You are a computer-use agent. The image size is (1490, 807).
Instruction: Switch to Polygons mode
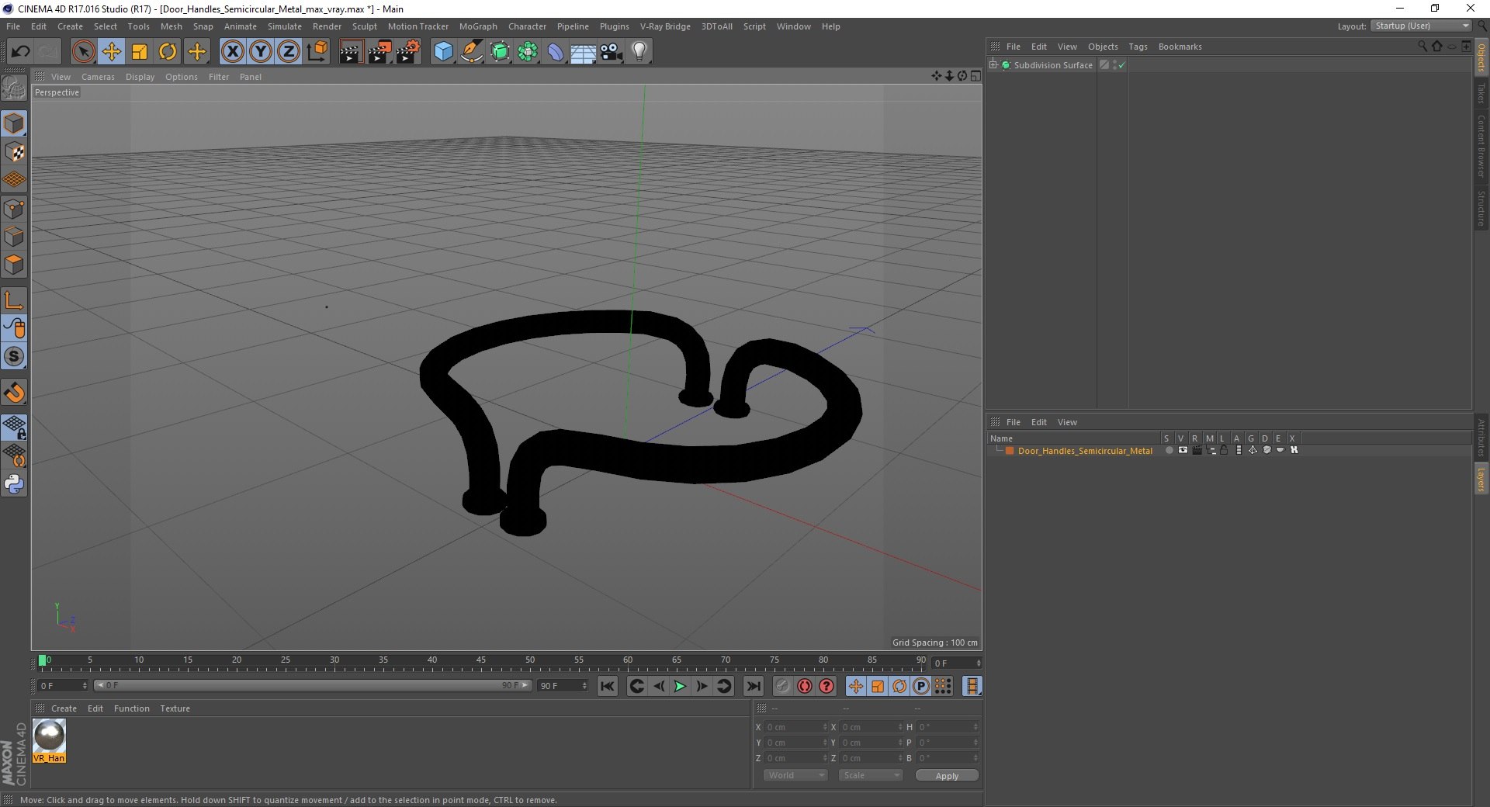(x=14, y=265)
